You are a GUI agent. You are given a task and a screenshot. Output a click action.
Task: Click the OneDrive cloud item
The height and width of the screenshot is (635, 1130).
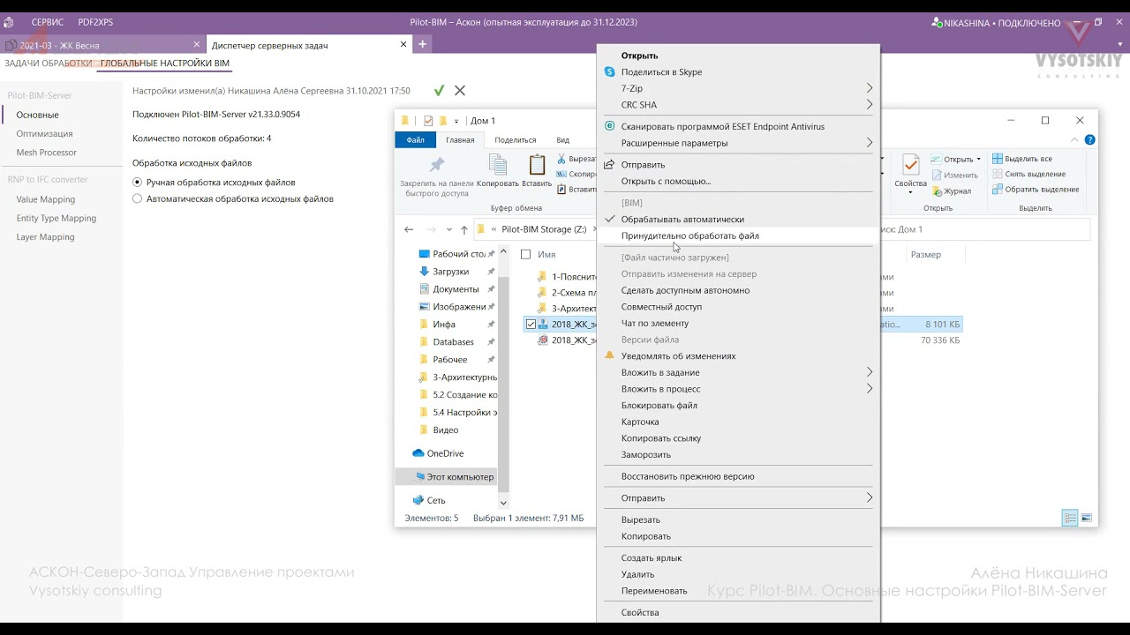[x=438, y=453]
